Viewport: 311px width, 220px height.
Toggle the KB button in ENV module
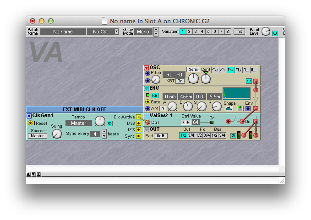[155, 95]
